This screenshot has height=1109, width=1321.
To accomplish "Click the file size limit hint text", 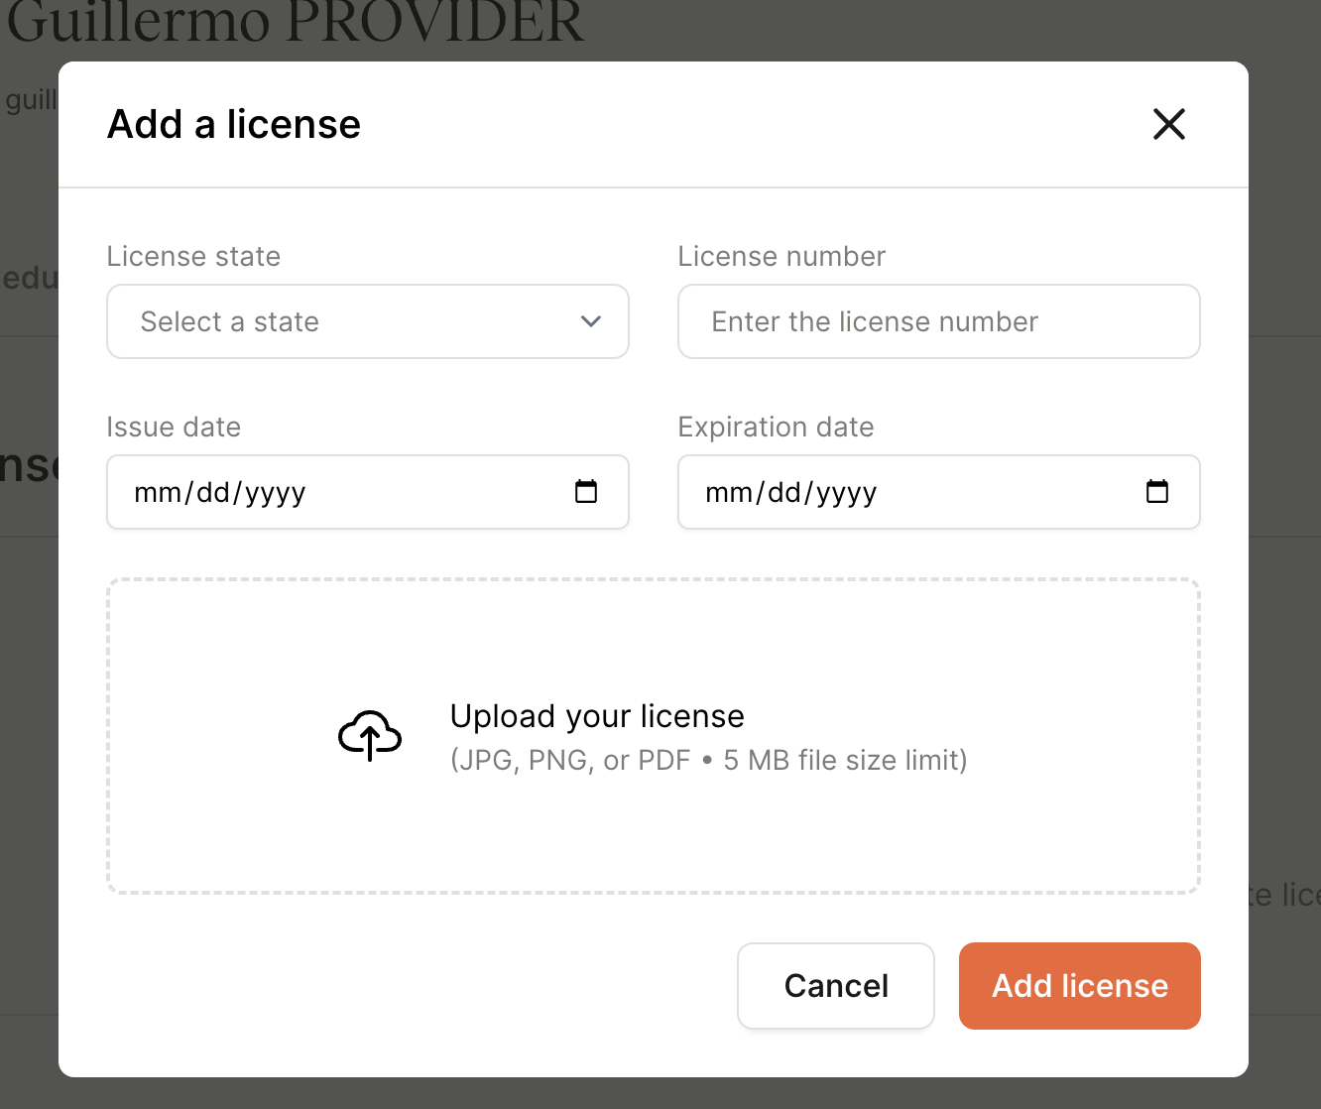I will coord(708,760).
